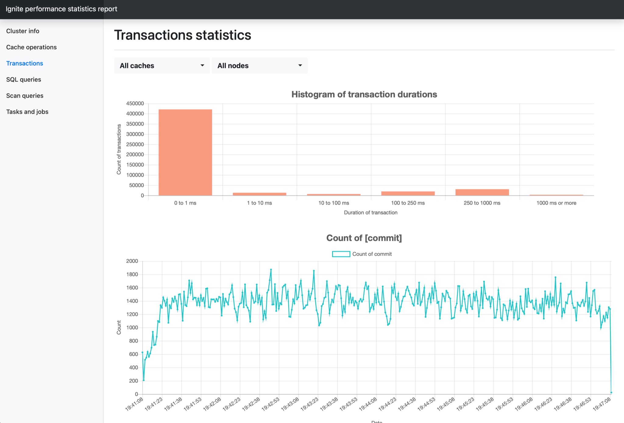Expand the All nodes selector
The width and height of the screenshot is (624, 423).
pyautogui.click(x=259, y=65)
